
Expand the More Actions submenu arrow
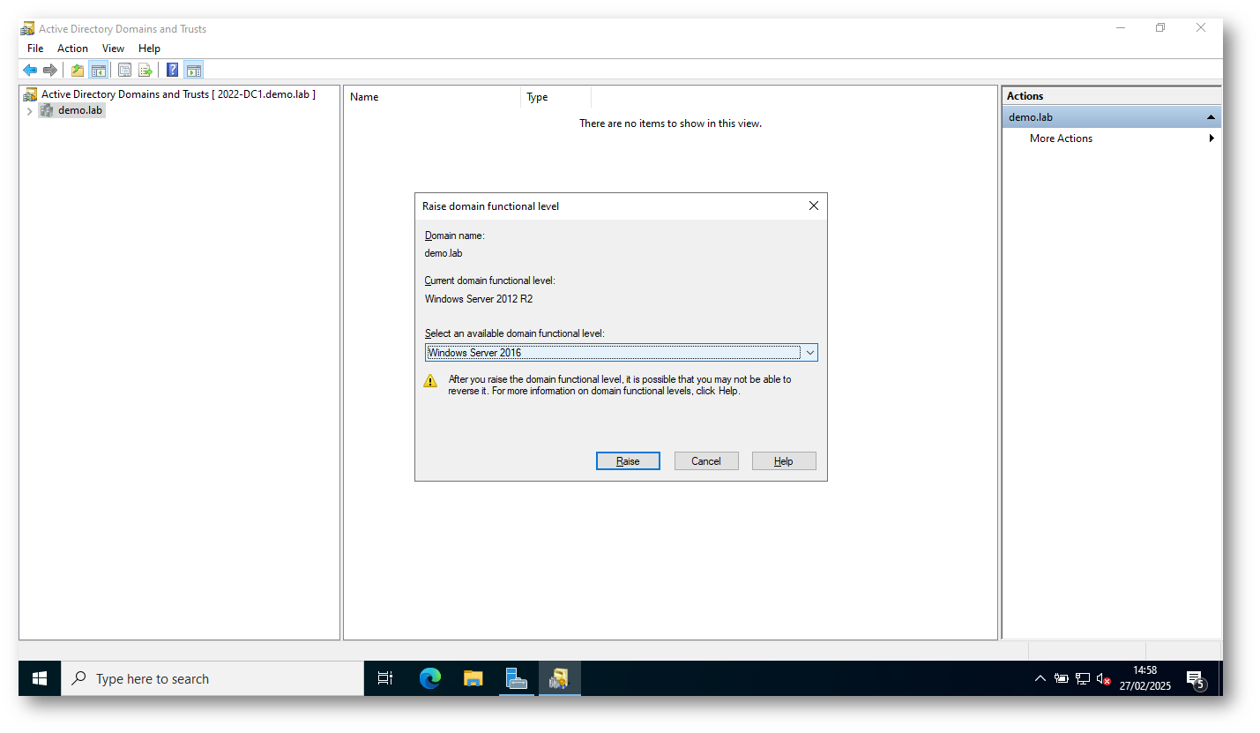point(1212,138)
